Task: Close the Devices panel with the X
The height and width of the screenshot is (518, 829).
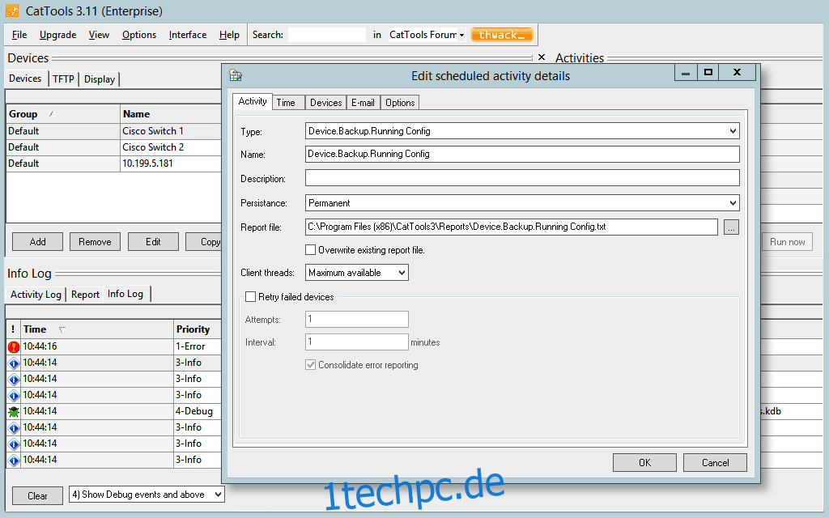Action: click(x=542, y=57)
